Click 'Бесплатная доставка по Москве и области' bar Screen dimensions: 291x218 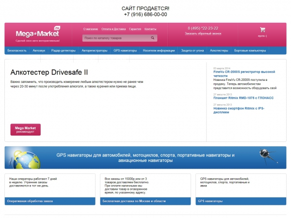[x=145, y=201]
